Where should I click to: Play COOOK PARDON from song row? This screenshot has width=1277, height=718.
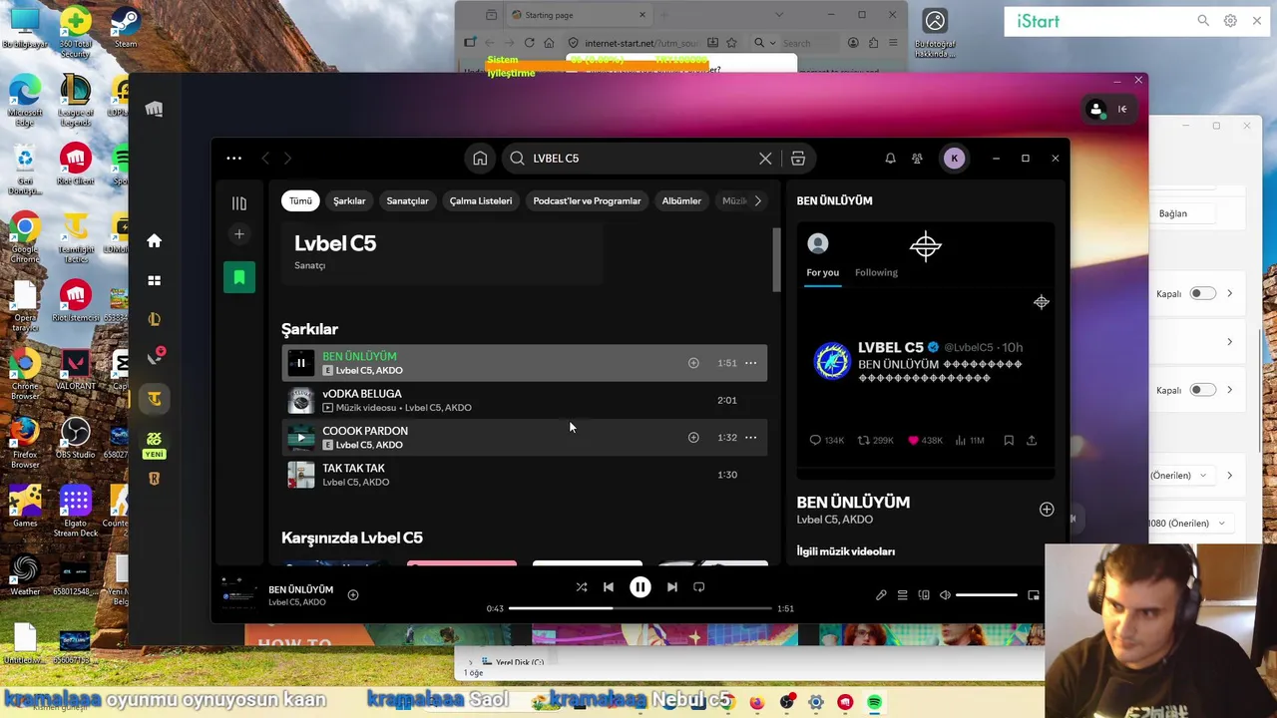300,438
